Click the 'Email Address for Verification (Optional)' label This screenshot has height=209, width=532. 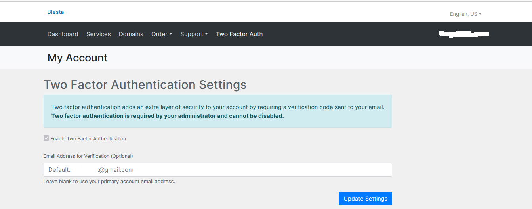coord(88,156)
